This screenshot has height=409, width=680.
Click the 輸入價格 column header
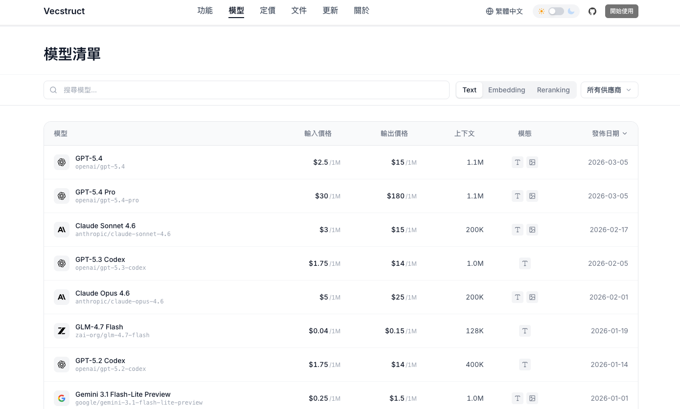[x=318, y=133]
